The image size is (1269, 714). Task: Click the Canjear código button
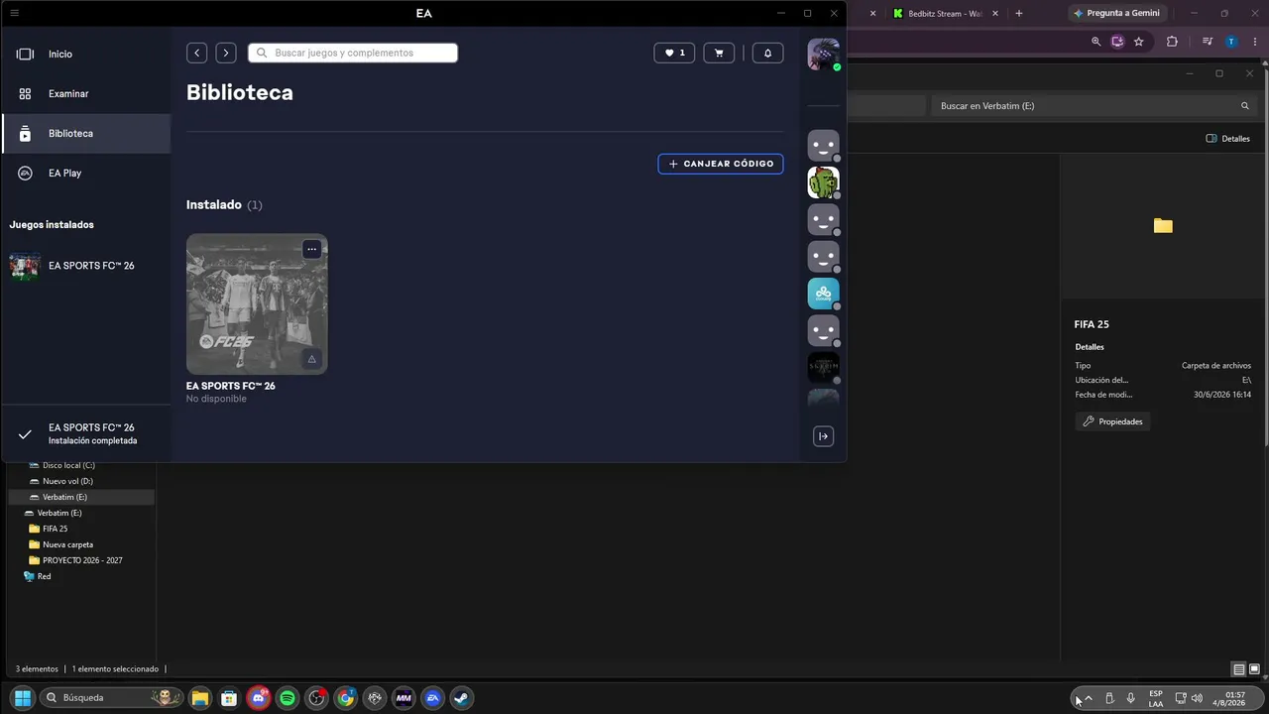pyautogui.click(x=721, y=164)
